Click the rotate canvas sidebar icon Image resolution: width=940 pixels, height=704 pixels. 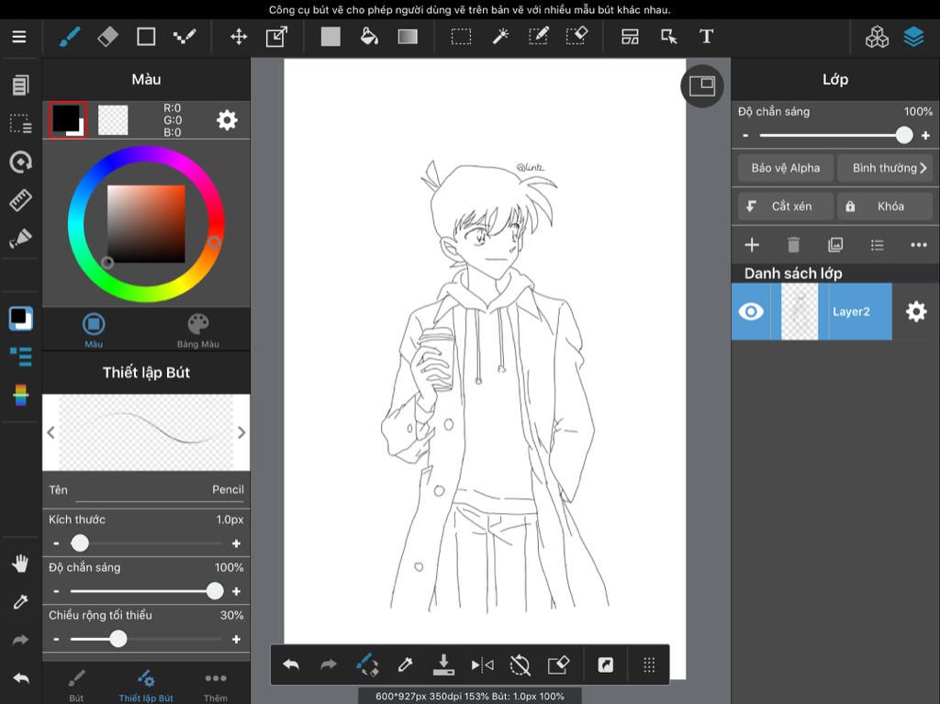coord(20,162)
